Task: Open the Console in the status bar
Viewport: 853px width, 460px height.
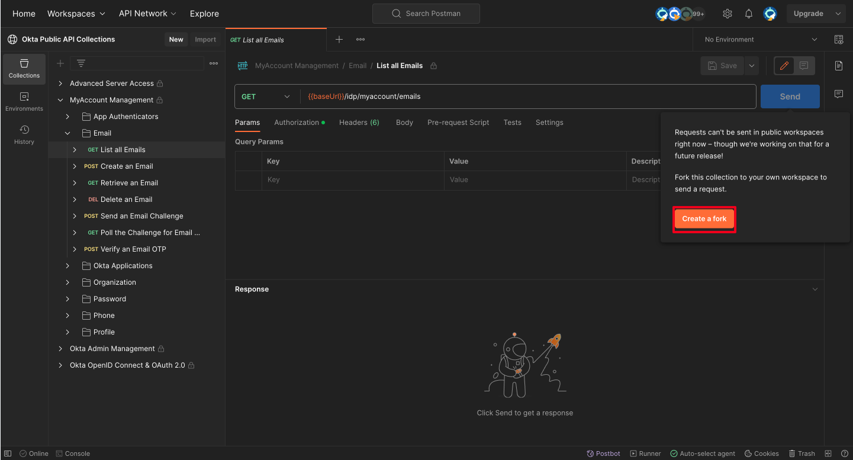Action: pos(73,453)
